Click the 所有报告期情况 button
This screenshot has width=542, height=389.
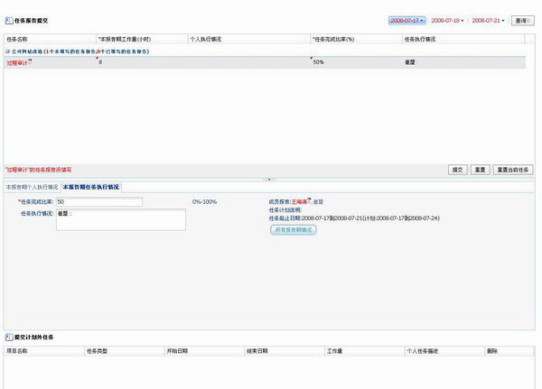pos(293,230)
